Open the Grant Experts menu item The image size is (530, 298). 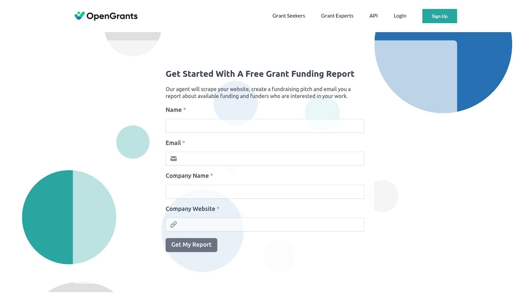337,16
